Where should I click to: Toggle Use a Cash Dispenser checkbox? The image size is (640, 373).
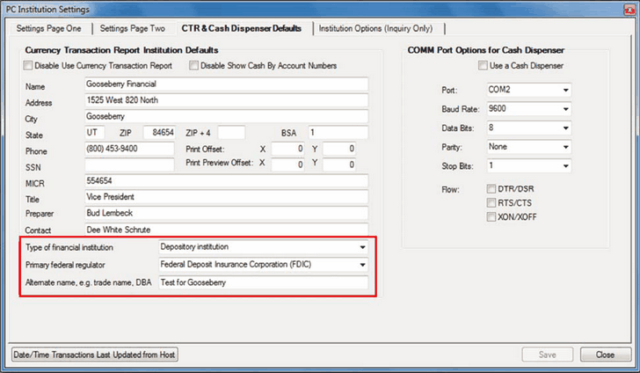481,66
